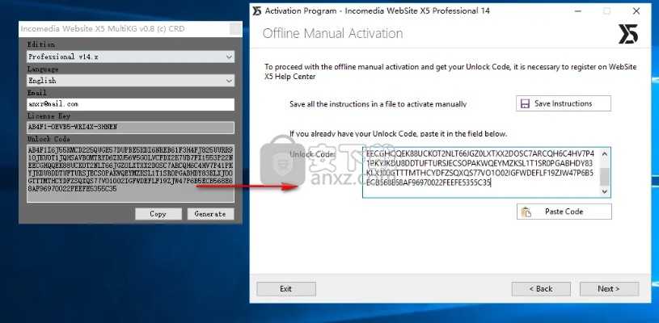Click the "Offline Manual Activation" heading
Image resolution: width=659 pixels, height=323 pixels.
(332, 34)
